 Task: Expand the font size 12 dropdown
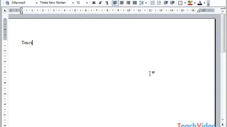click(x=87, y=3)
